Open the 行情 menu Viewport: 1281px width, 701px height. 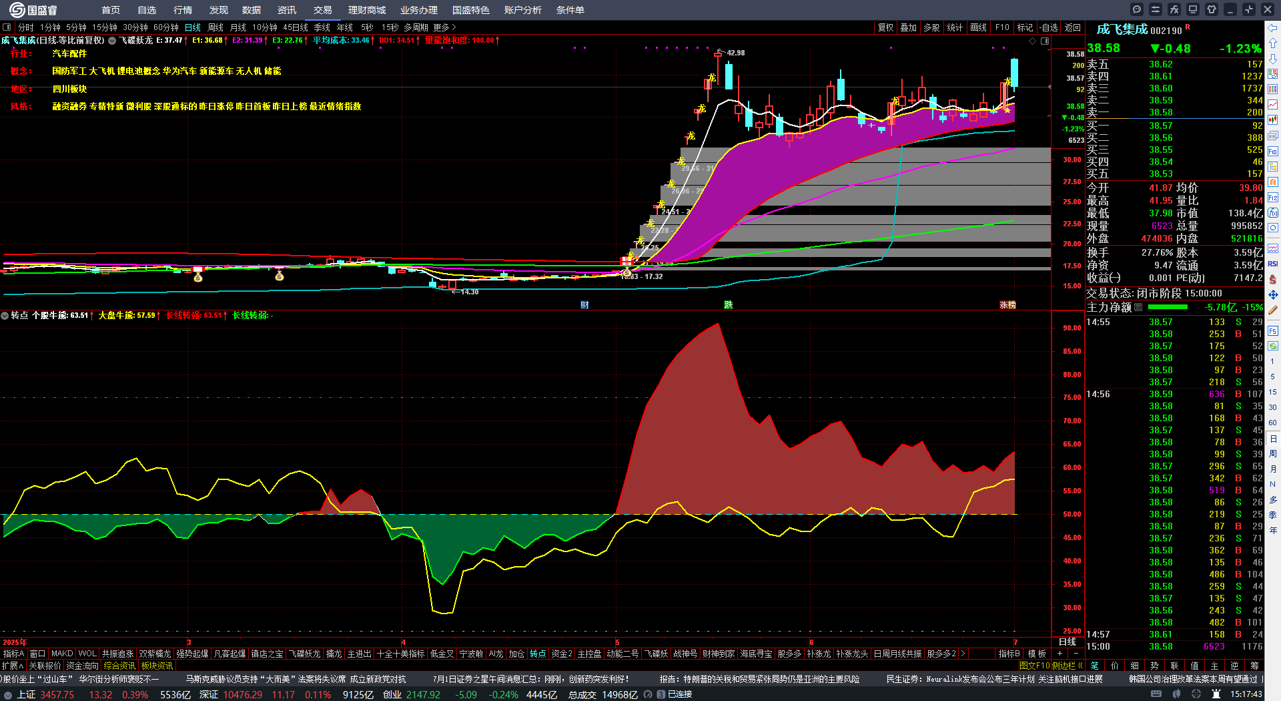tap(183, 10)
